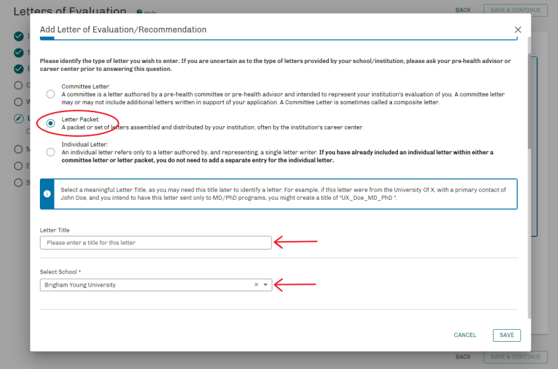Click Cancel in the dialog footer
Screen dimensions: 558x369
pyautogui.click(x=465, y=335)
